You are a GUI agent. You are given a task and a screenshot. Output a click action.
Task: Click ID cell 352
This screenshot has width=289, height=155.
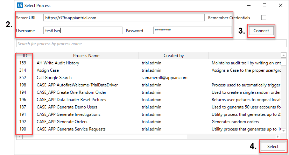pyautogui.click(x=23, y=78)
